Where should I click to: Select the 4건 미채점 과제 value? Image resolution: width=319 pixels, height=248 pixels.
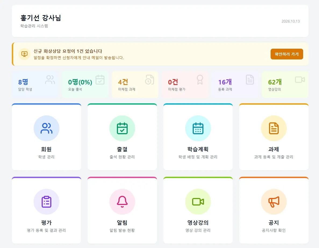123,82
